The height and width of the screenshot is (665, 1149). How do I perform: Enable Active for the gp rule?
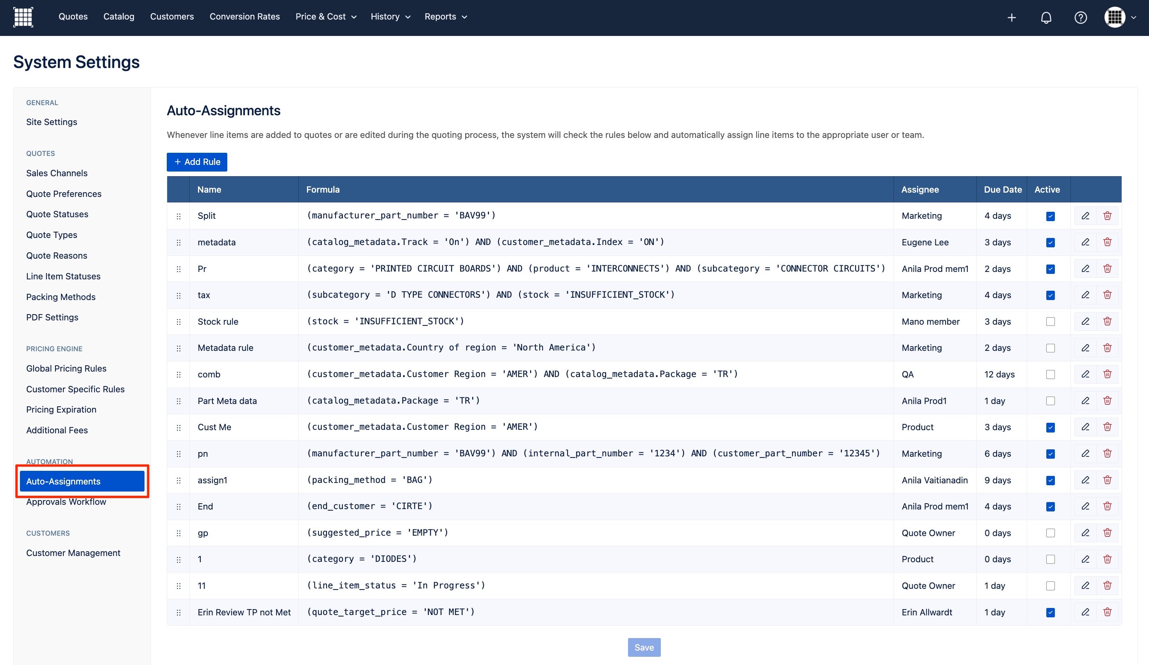click(x=1050, y=533)
